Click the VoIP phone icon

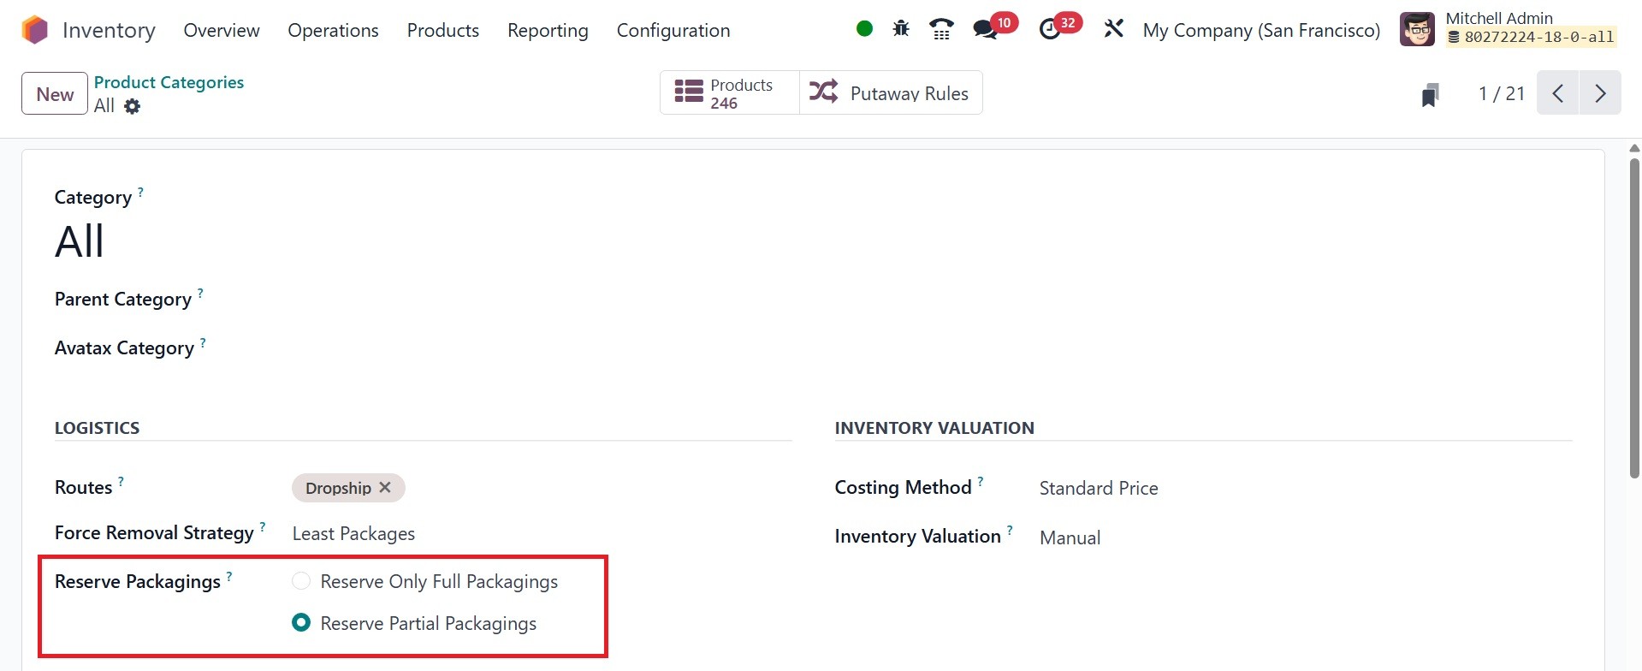coord(941,29)
